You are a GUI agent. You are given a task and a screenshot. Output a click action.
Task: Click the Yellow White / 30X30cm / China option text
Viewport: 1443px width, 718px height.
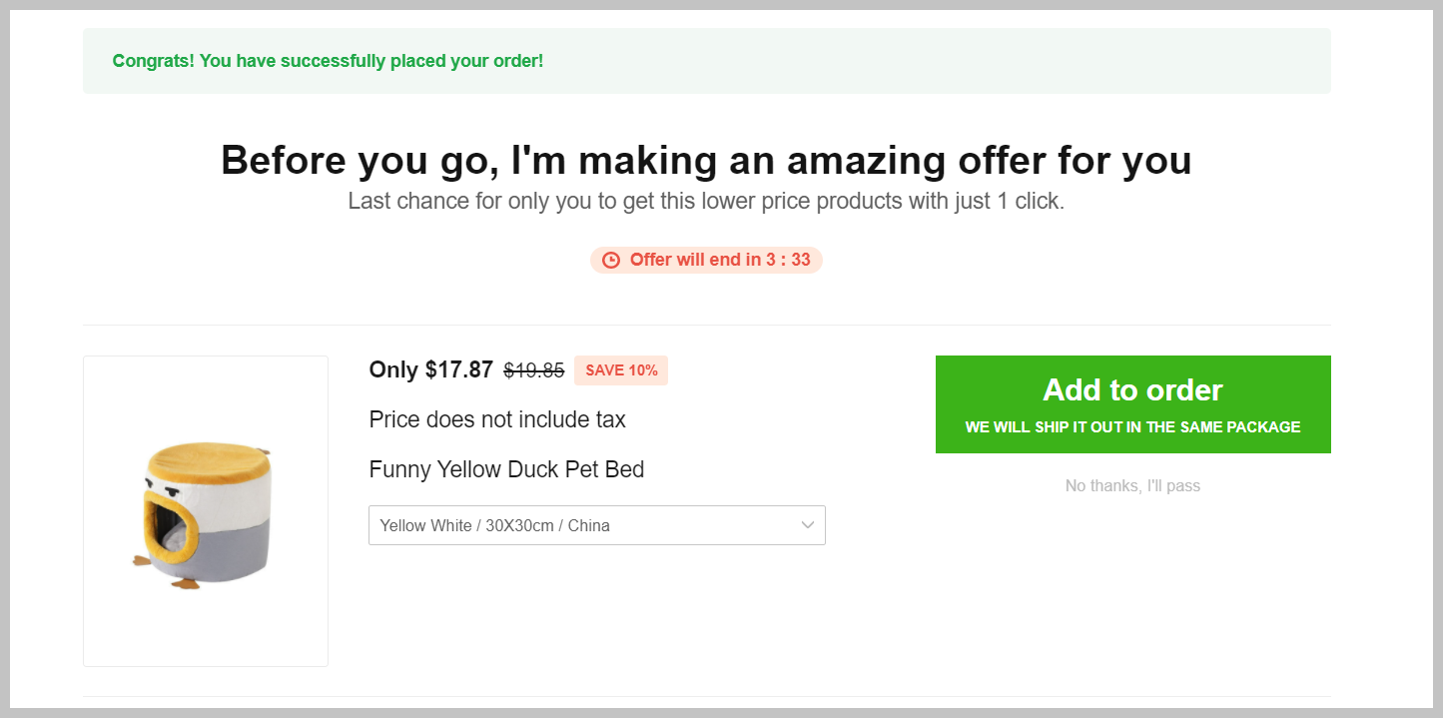point(494,525)
